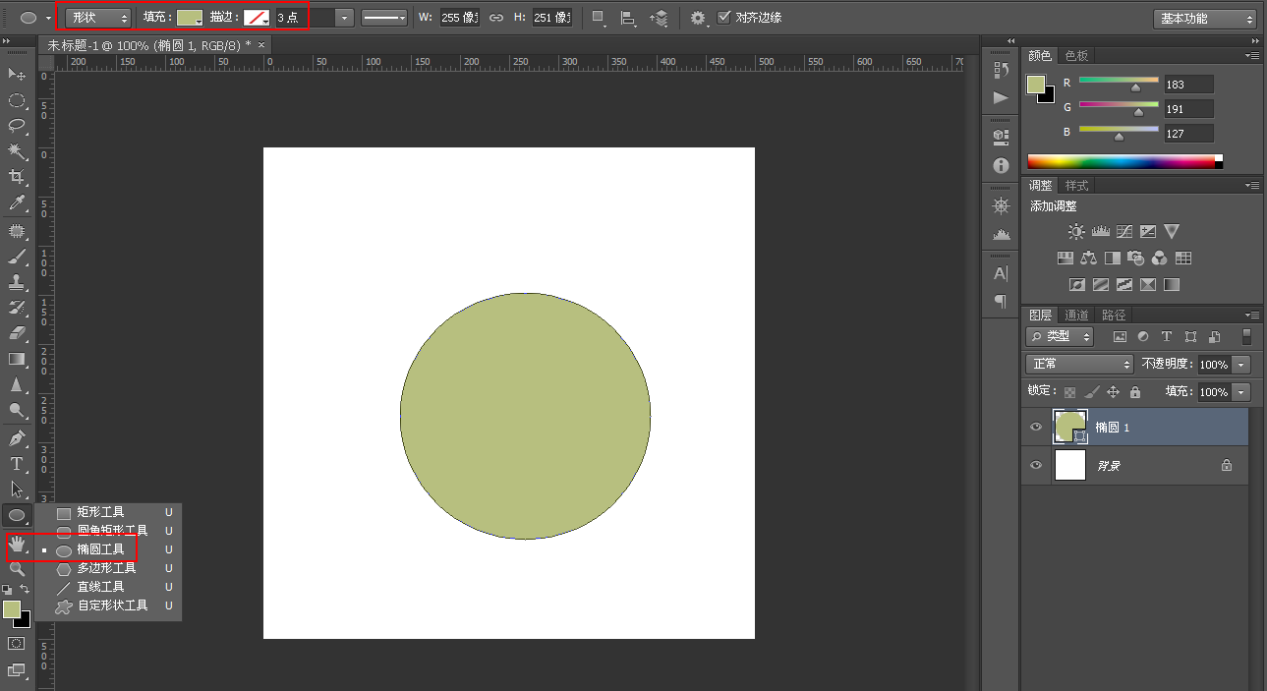The image size is (1267, 691).
Task: Pick 自定形状工具 from the flyout menu
Action: click(x=112, y=605)
